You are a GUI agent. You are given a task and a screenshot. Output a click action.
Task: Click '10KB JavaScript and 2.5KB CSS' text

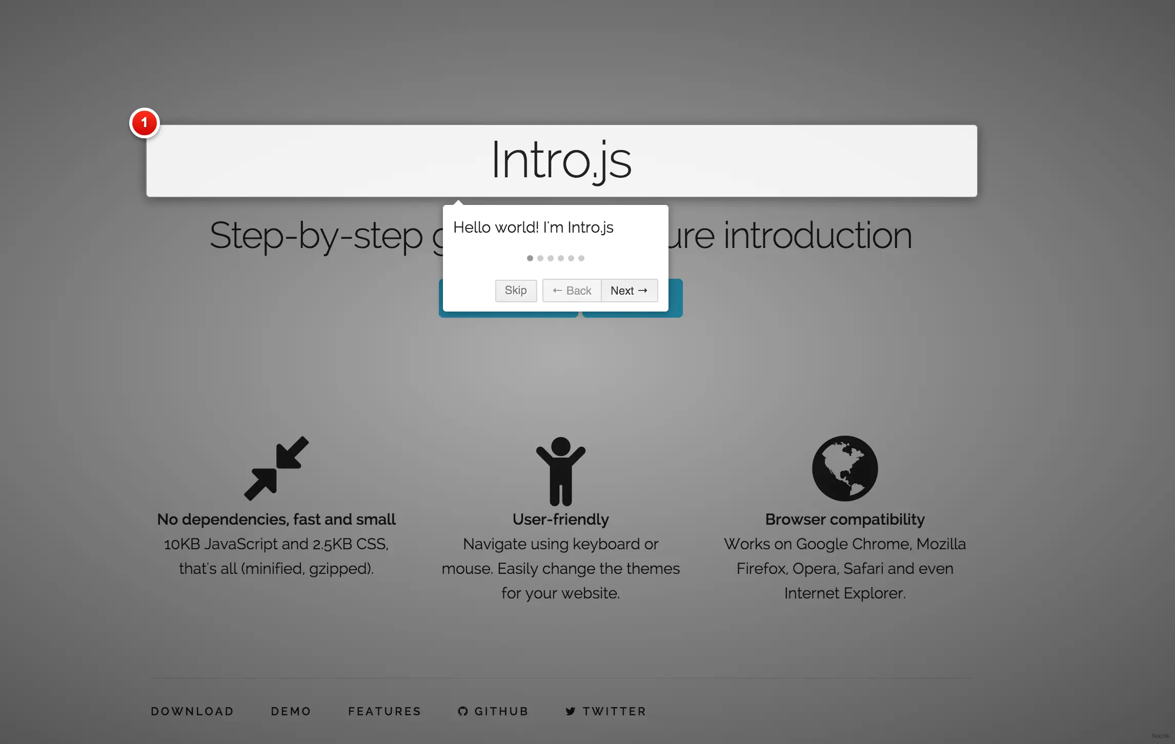[x=275, y=544]
